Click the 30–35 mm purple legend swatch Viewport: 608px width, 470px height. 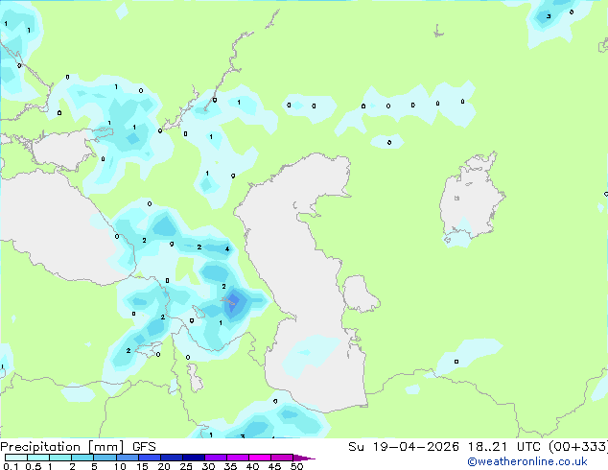[x=215, y=458]
